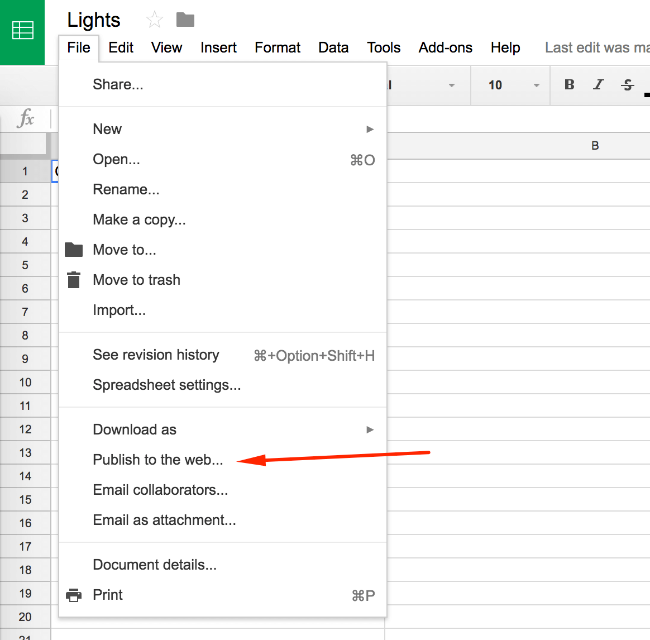Click the Last edit was made link
This screenshot has width=650, height=640.
pos(598,47)
